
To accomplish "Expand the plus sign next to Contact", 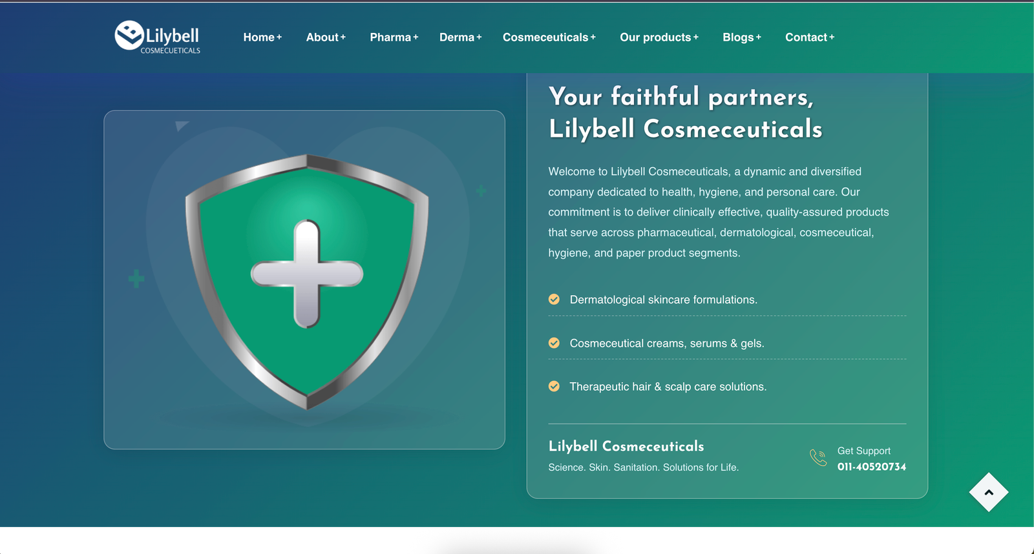I will (832, 37).
